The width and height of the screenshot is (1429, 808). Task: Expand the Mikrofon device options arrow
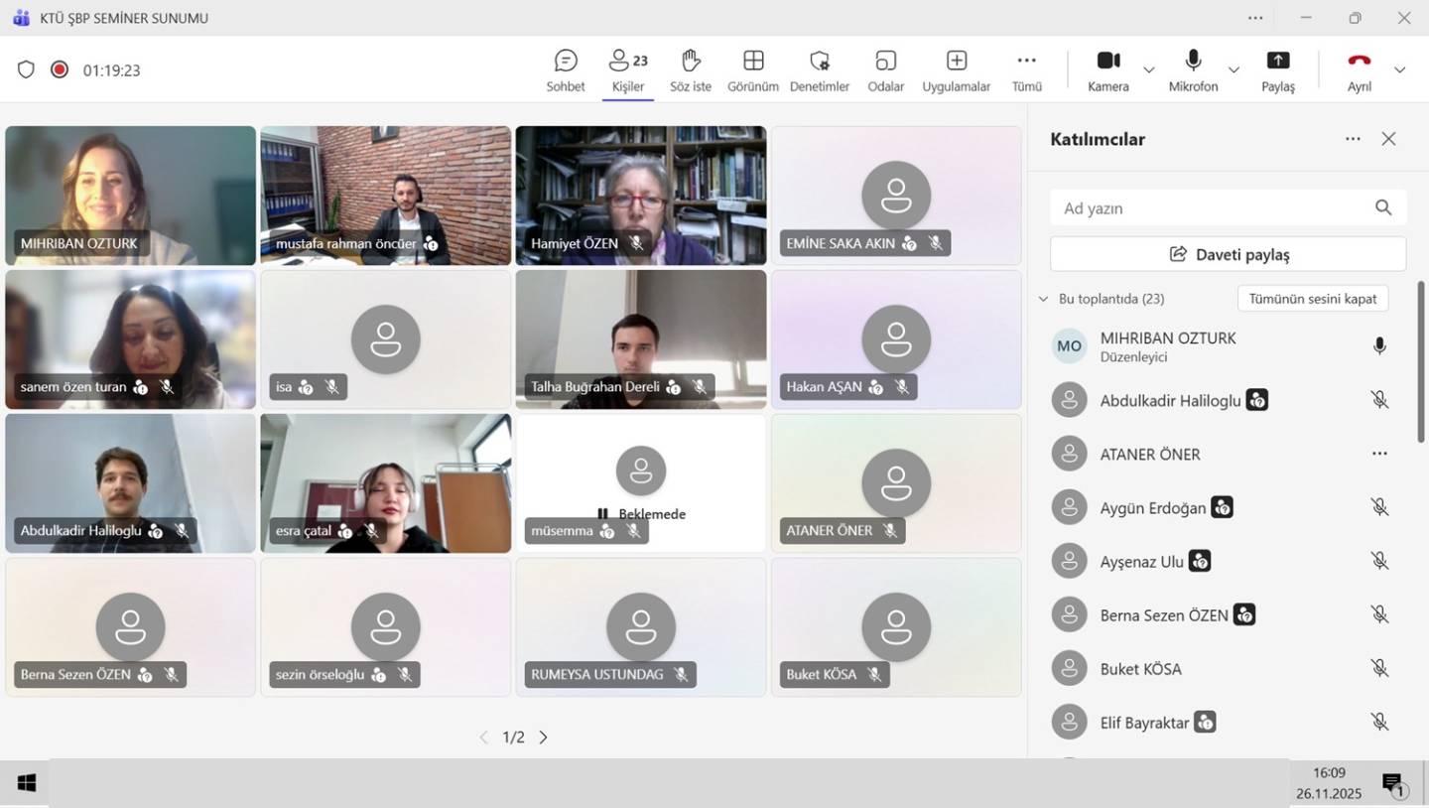pos(1234,69)
